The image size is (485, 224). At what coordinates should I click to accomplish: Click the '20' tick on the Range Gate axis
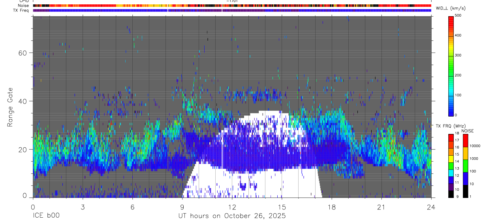23,149
